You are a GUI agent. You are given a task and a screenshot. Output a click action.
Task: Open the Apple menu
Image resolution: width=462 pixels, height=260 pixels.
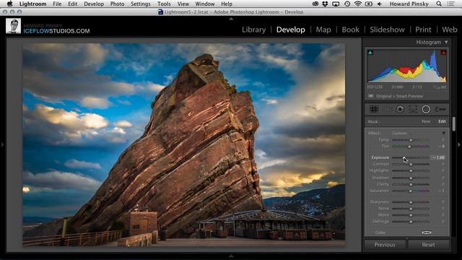[9, 4]
